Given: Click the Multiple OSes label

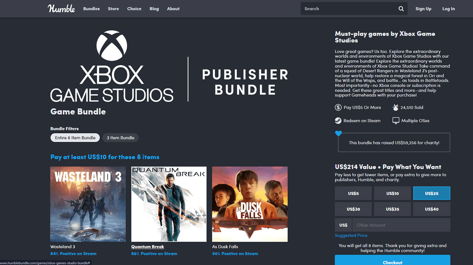Looking at the screenshot, I should (x=415, y=121).
